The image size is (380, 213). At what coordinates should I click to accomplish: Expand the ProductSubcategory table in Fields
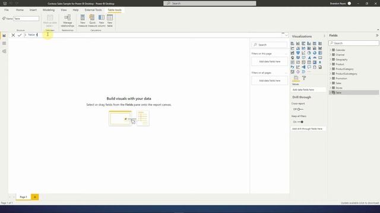tap(330, 73)
